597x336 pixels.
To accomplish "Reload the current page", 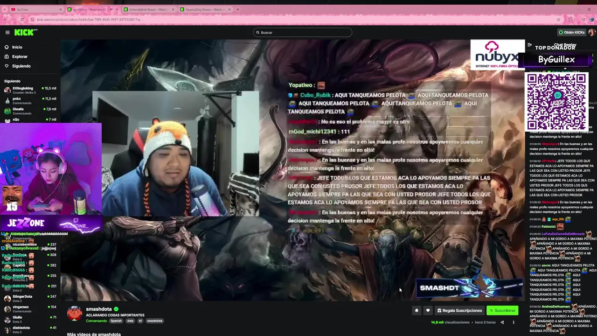I will (x=22, y=20).
